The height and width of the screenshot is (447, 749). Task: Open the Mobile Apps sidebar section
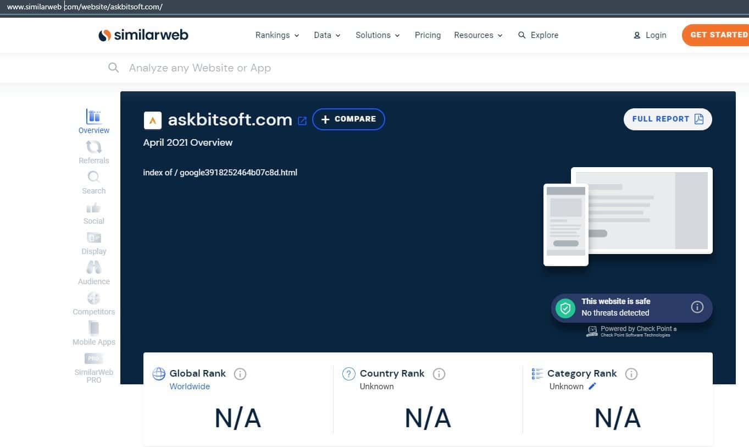[x=94, y=334]
